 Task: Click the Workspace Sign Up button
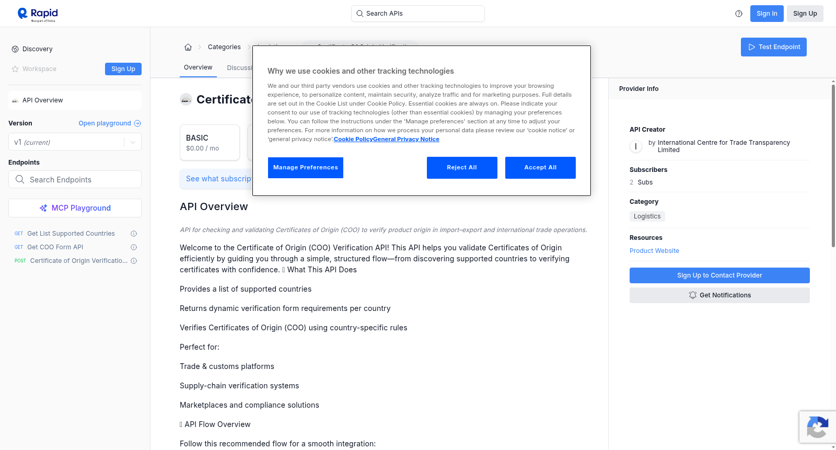[123, 69]
